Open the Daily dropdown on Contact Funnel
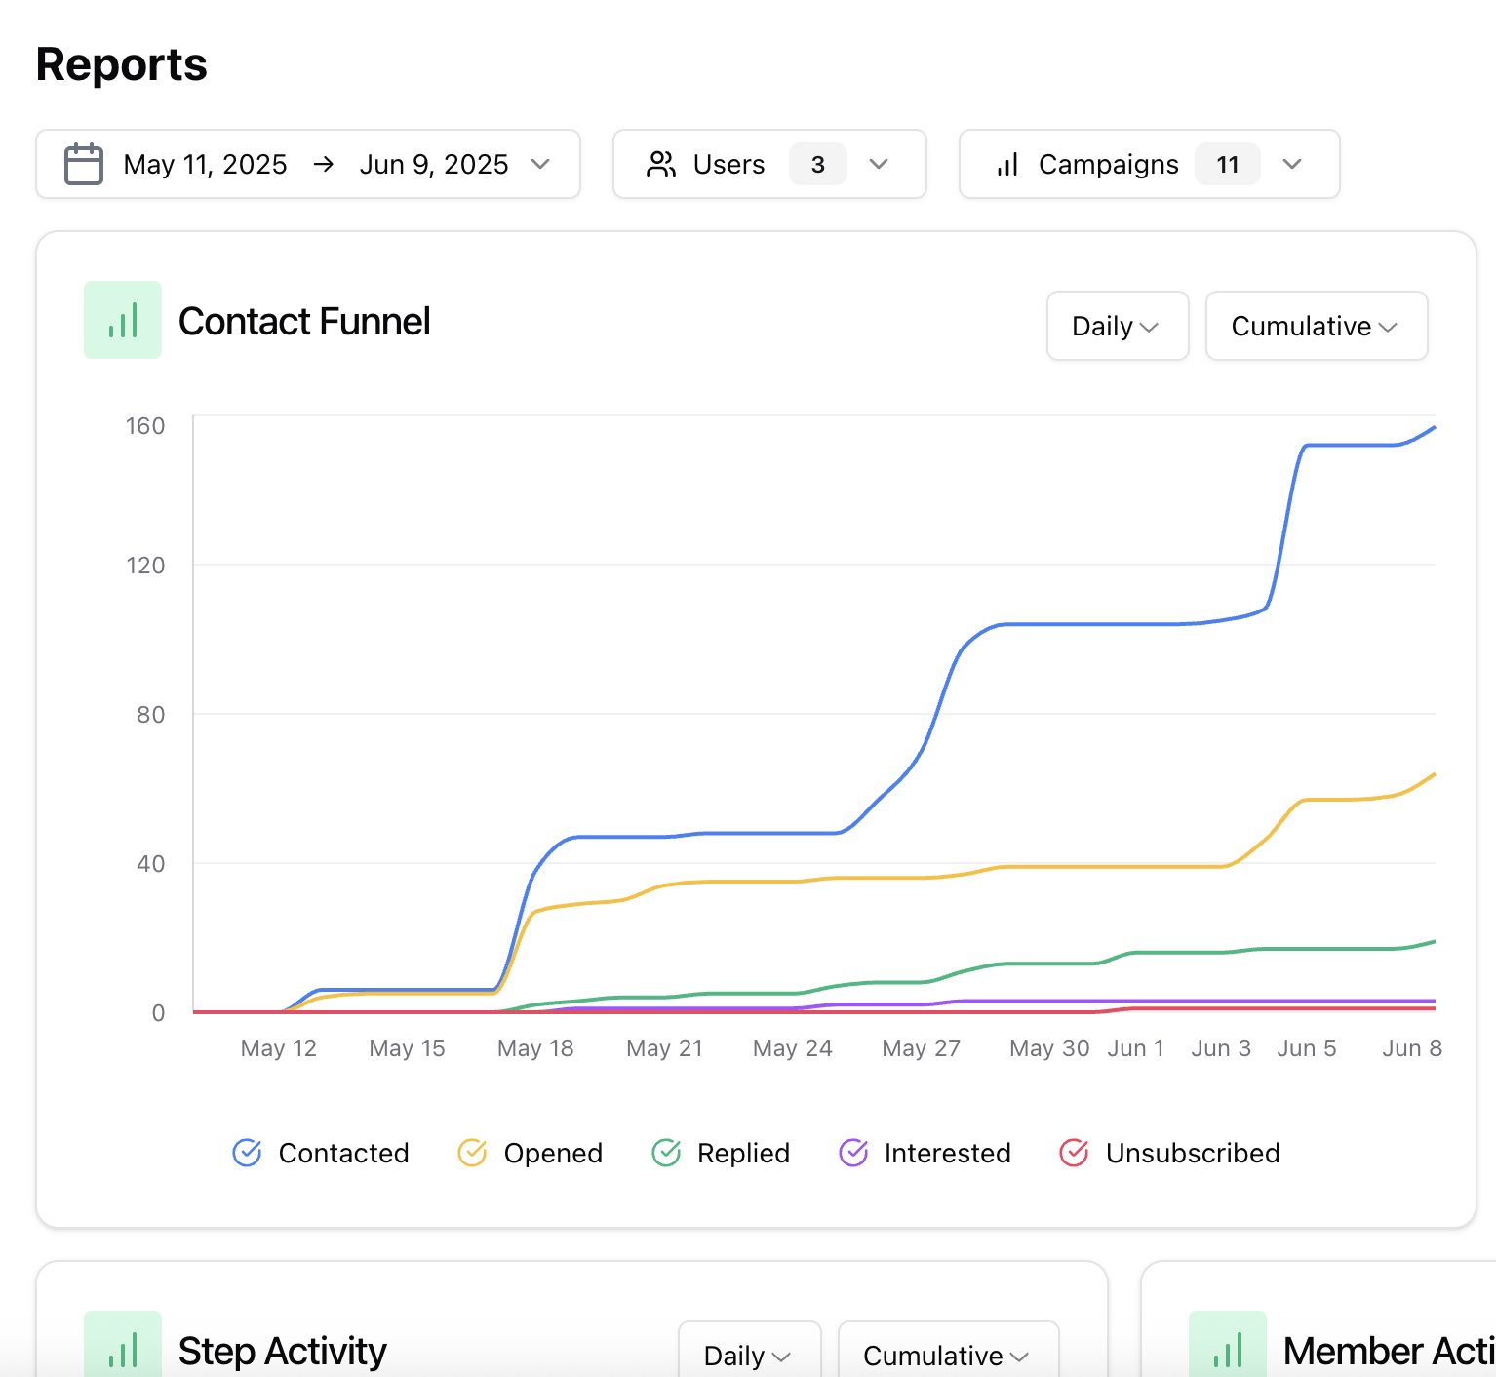Image resolution: width=1496 pixels, height=1377 pixels. coord(1117,326)
